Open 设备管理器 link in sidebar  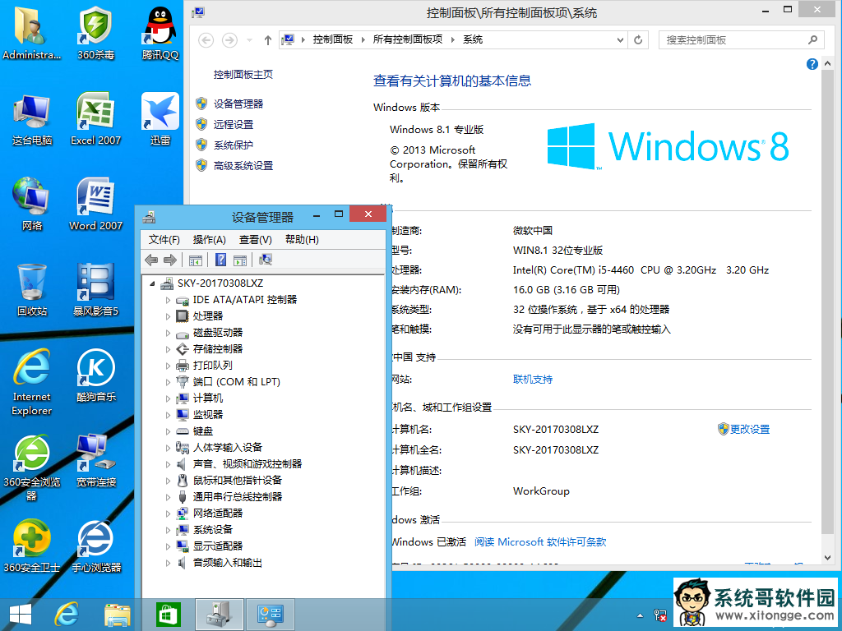click(238, 104)
